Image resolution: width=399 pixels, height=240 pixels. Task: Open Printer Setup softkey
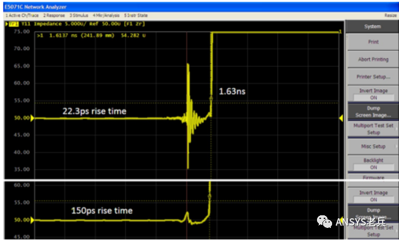373,77
